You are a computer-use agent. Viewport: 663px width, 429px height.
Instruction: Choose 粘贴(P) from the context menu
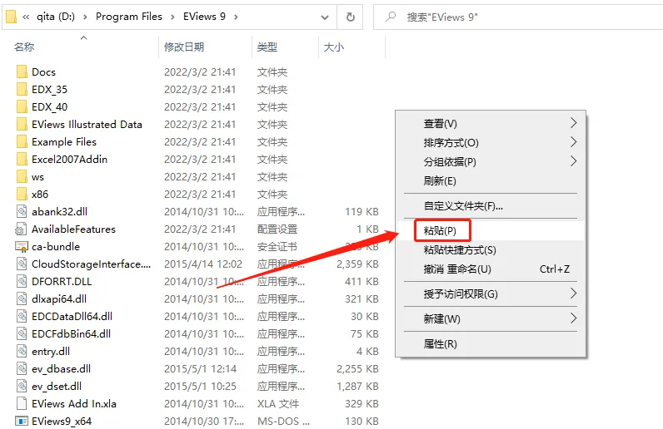coord(491,230)
